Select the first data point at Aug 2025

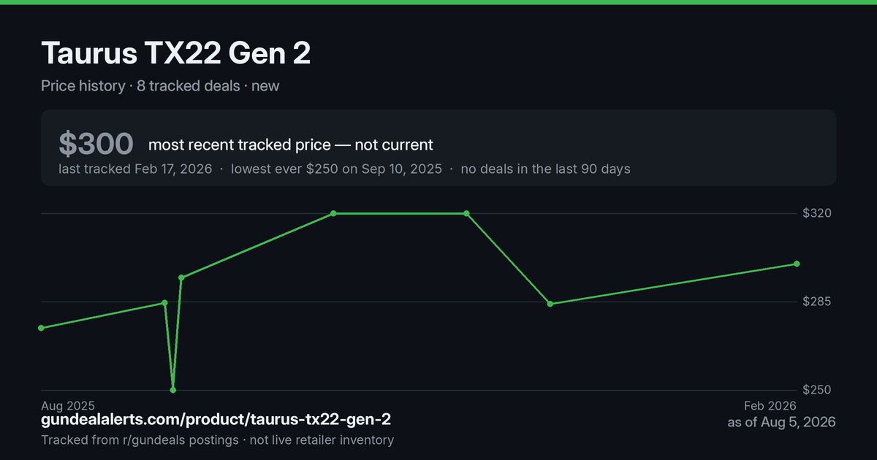click(x=41, y=328)
